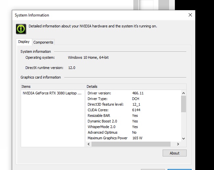Click the Operating system label

[x=40, y=57]
